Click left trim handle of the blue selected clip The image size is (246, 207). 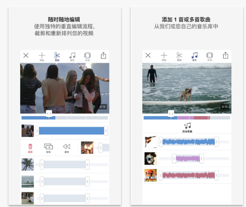click(x=37, y=131)
